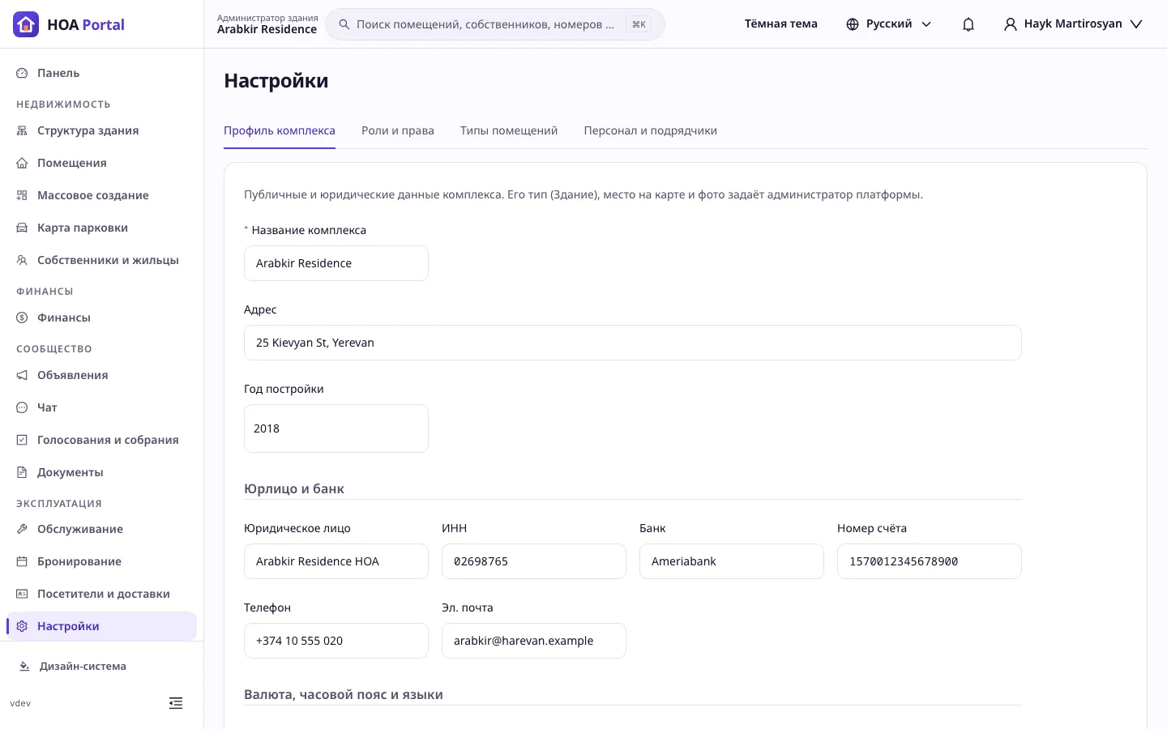Click the Собственники и жильцы people icon
1167x729 pixels.
point(22,260)
